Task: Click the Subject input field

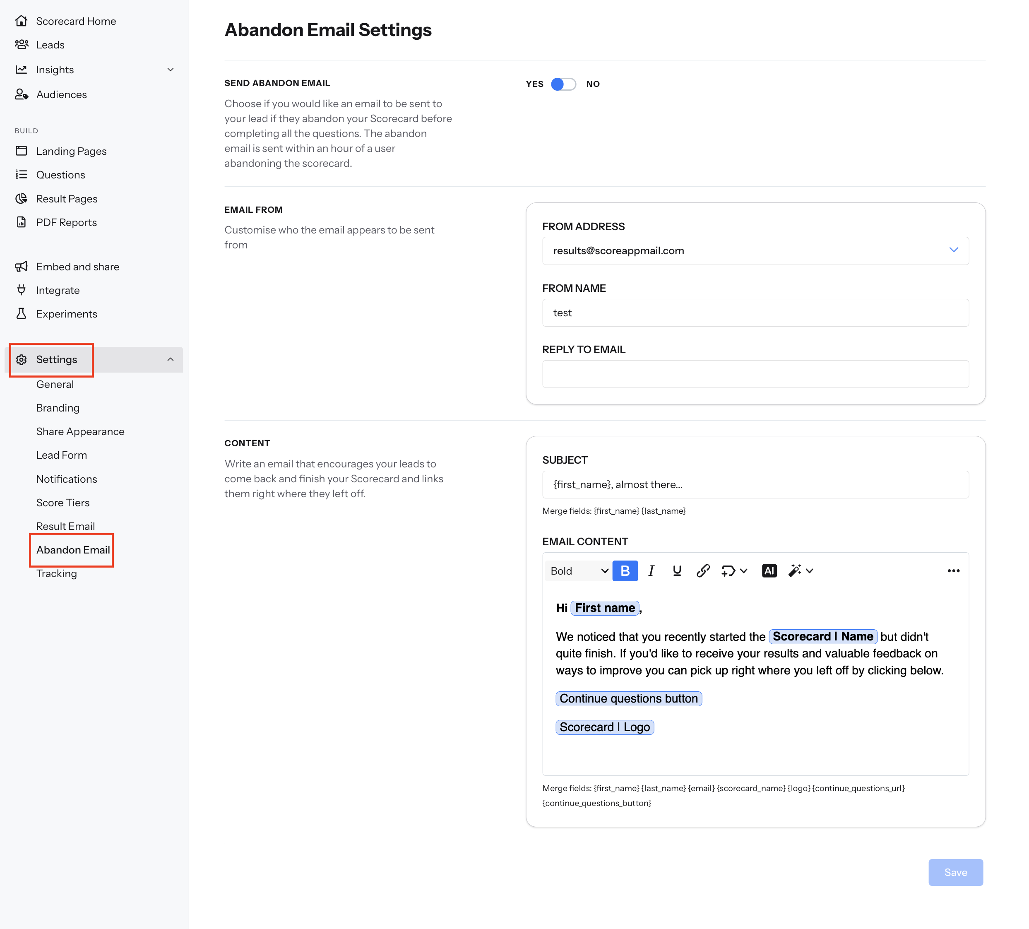Action: [755, 484]
